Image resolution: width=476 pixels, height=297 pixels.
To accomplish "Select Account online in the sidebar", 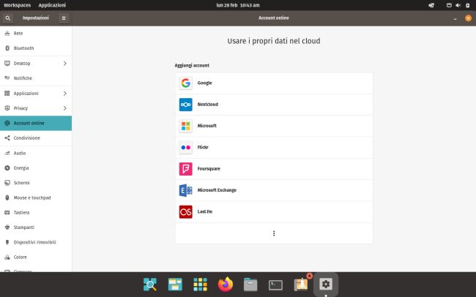I will [36, 123].
